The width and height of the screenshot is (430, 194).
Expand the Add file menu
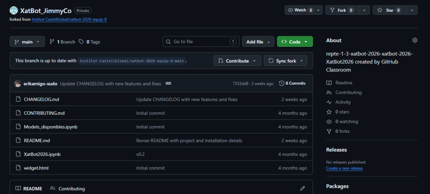258,41
